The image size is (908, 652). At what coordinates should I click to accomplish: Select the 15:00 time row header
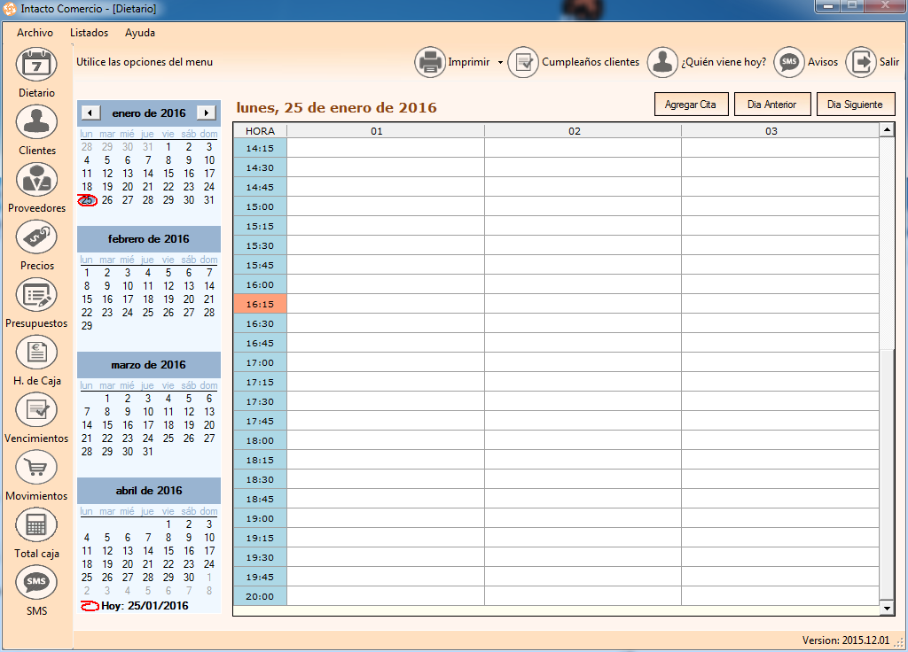click(260, 206)
